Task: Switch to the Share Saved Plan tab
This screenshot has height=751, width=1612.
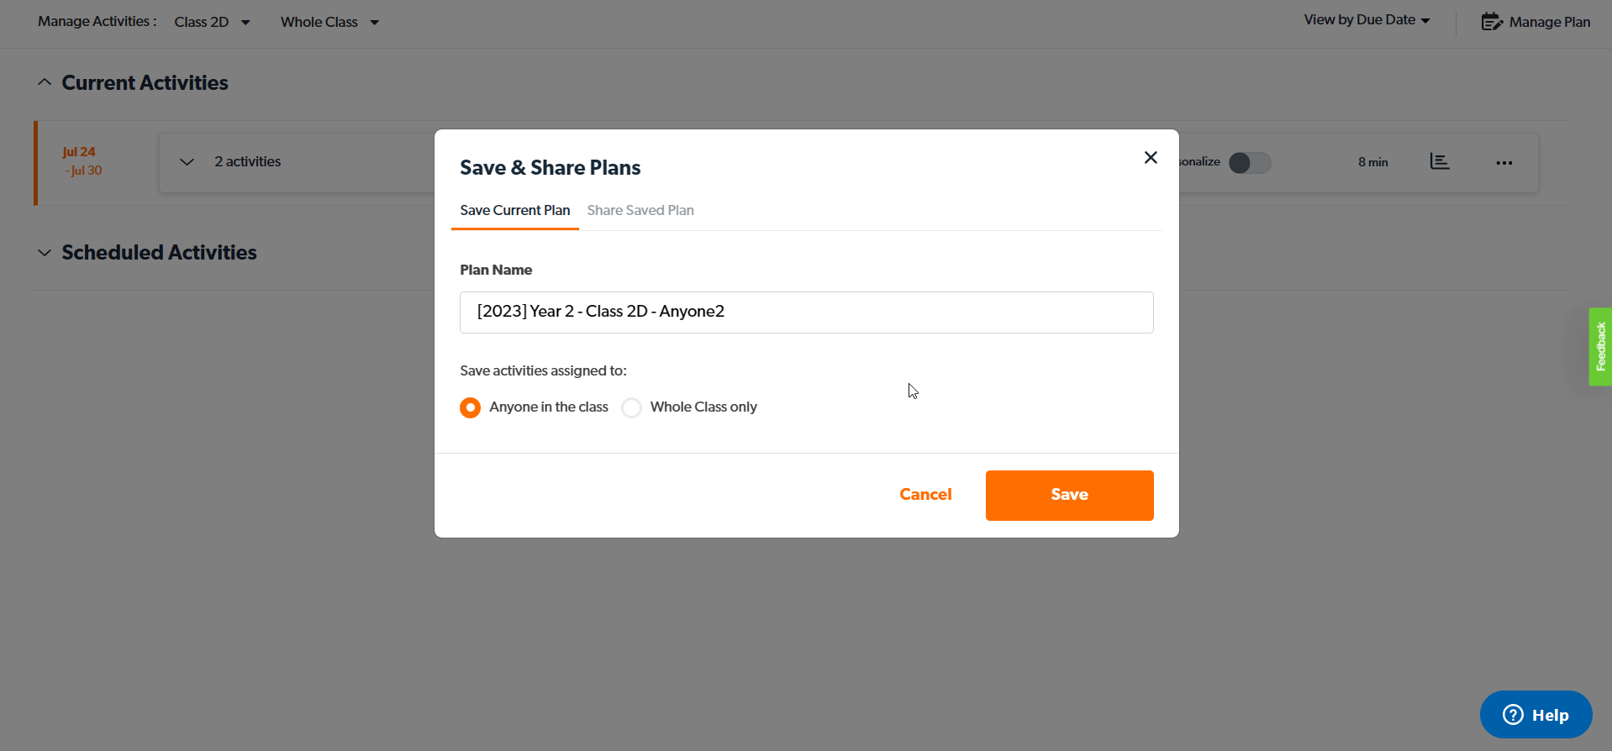Action: coord(640,210)
